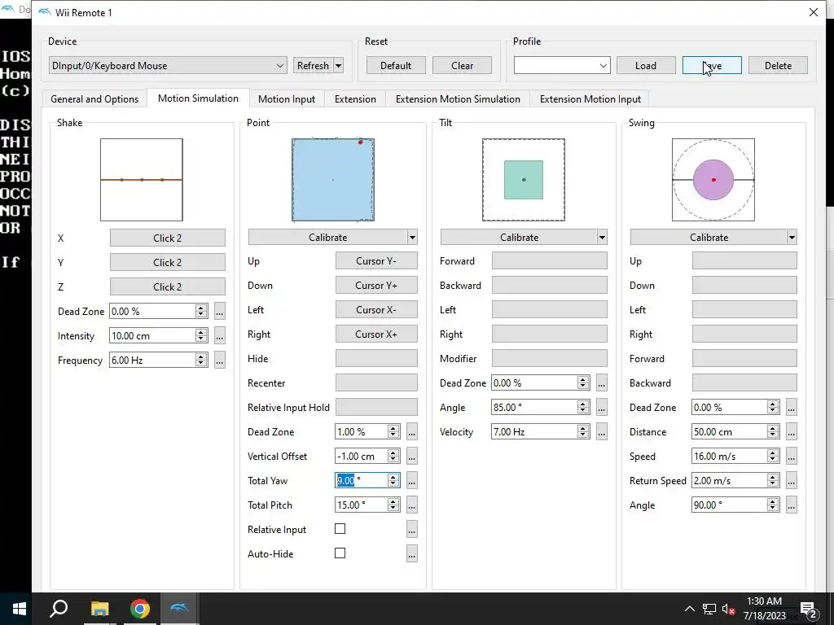Screen dimensions: 834x625
Task: Open Tilt Calibrate dropdown arrow
Action: click(x=602, y=238)
